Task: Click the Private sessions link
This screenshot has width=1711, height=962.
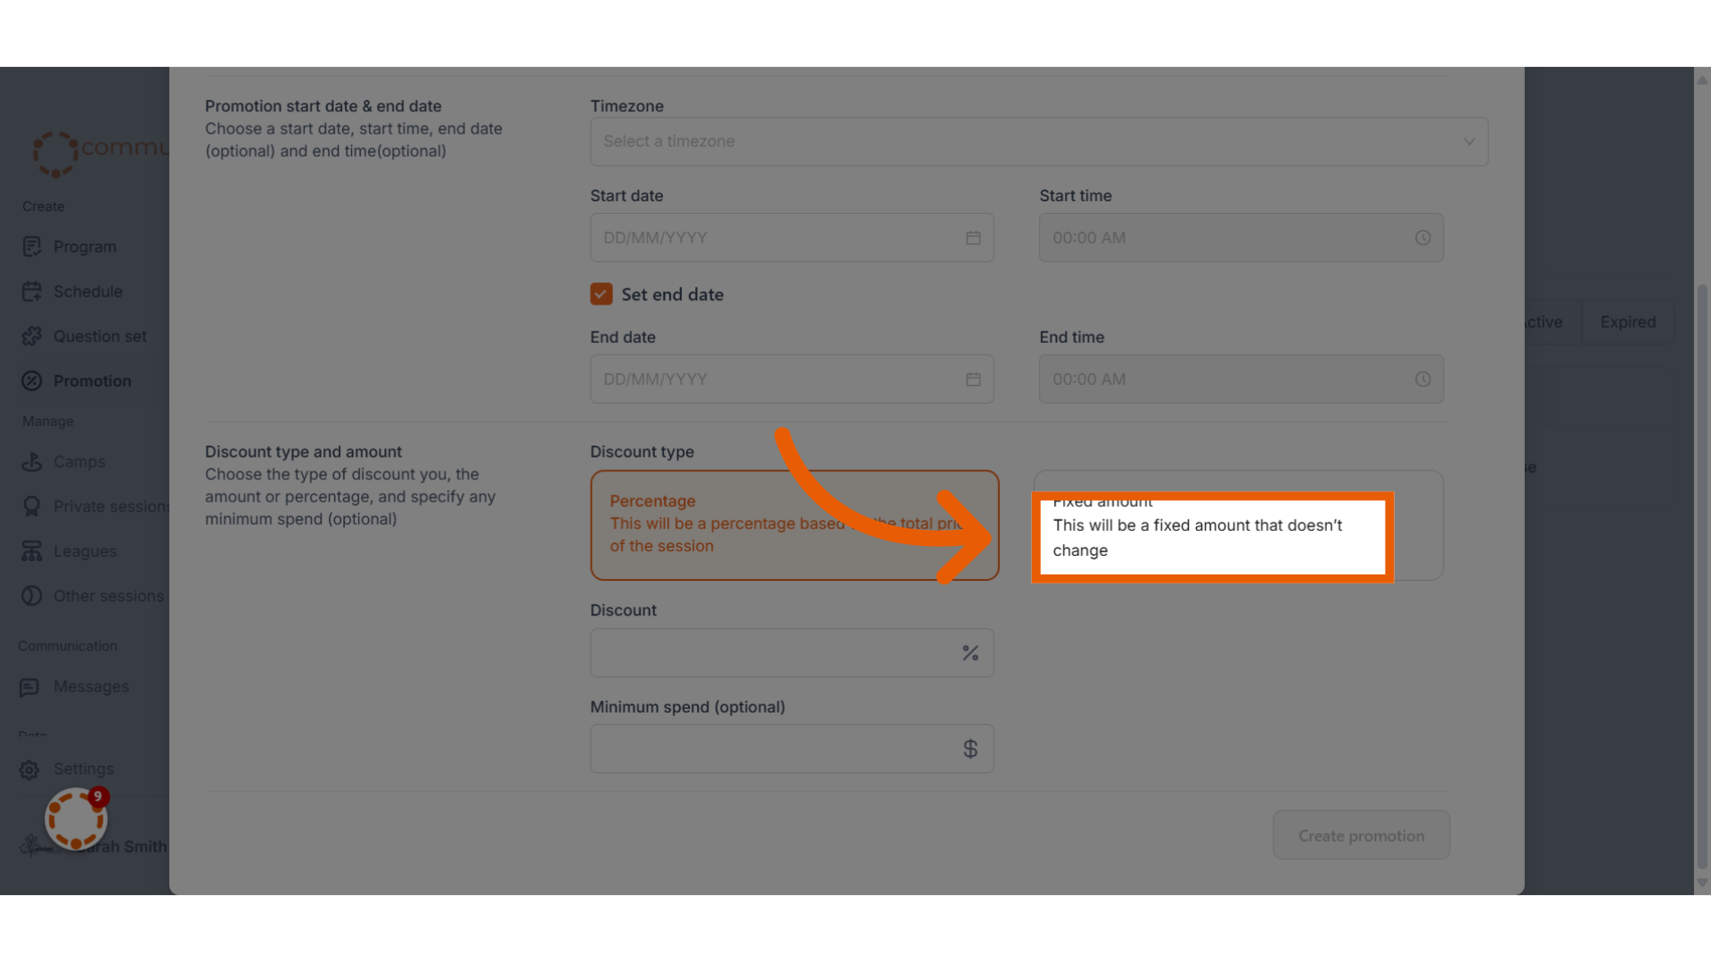Action: [111, 506]
